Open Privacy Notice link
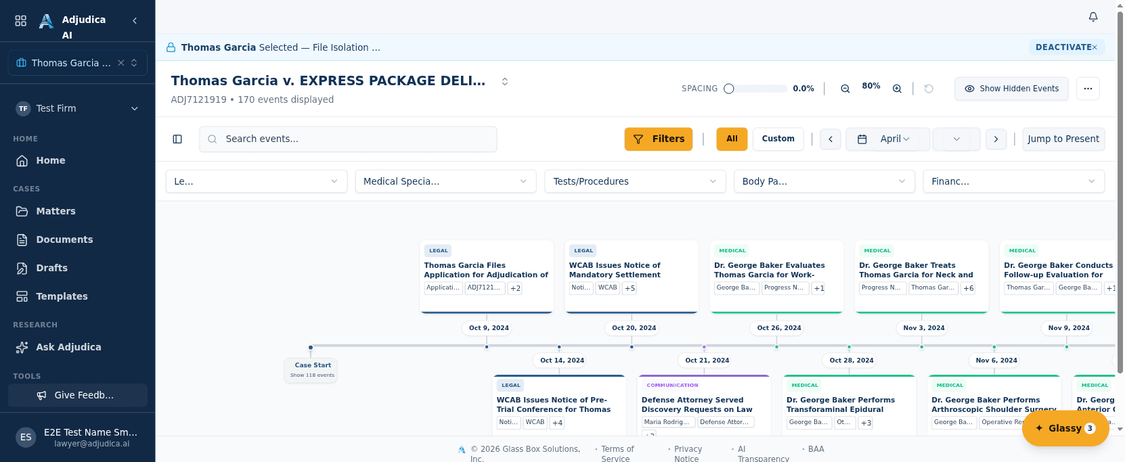 688,454
